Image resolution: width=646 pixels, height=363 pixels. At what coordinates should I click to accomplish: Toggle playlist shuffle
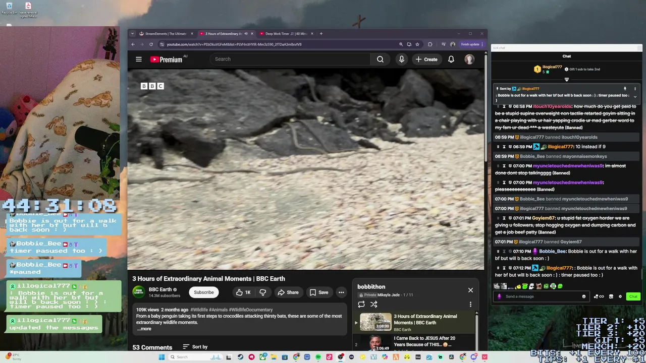point(374,304)
